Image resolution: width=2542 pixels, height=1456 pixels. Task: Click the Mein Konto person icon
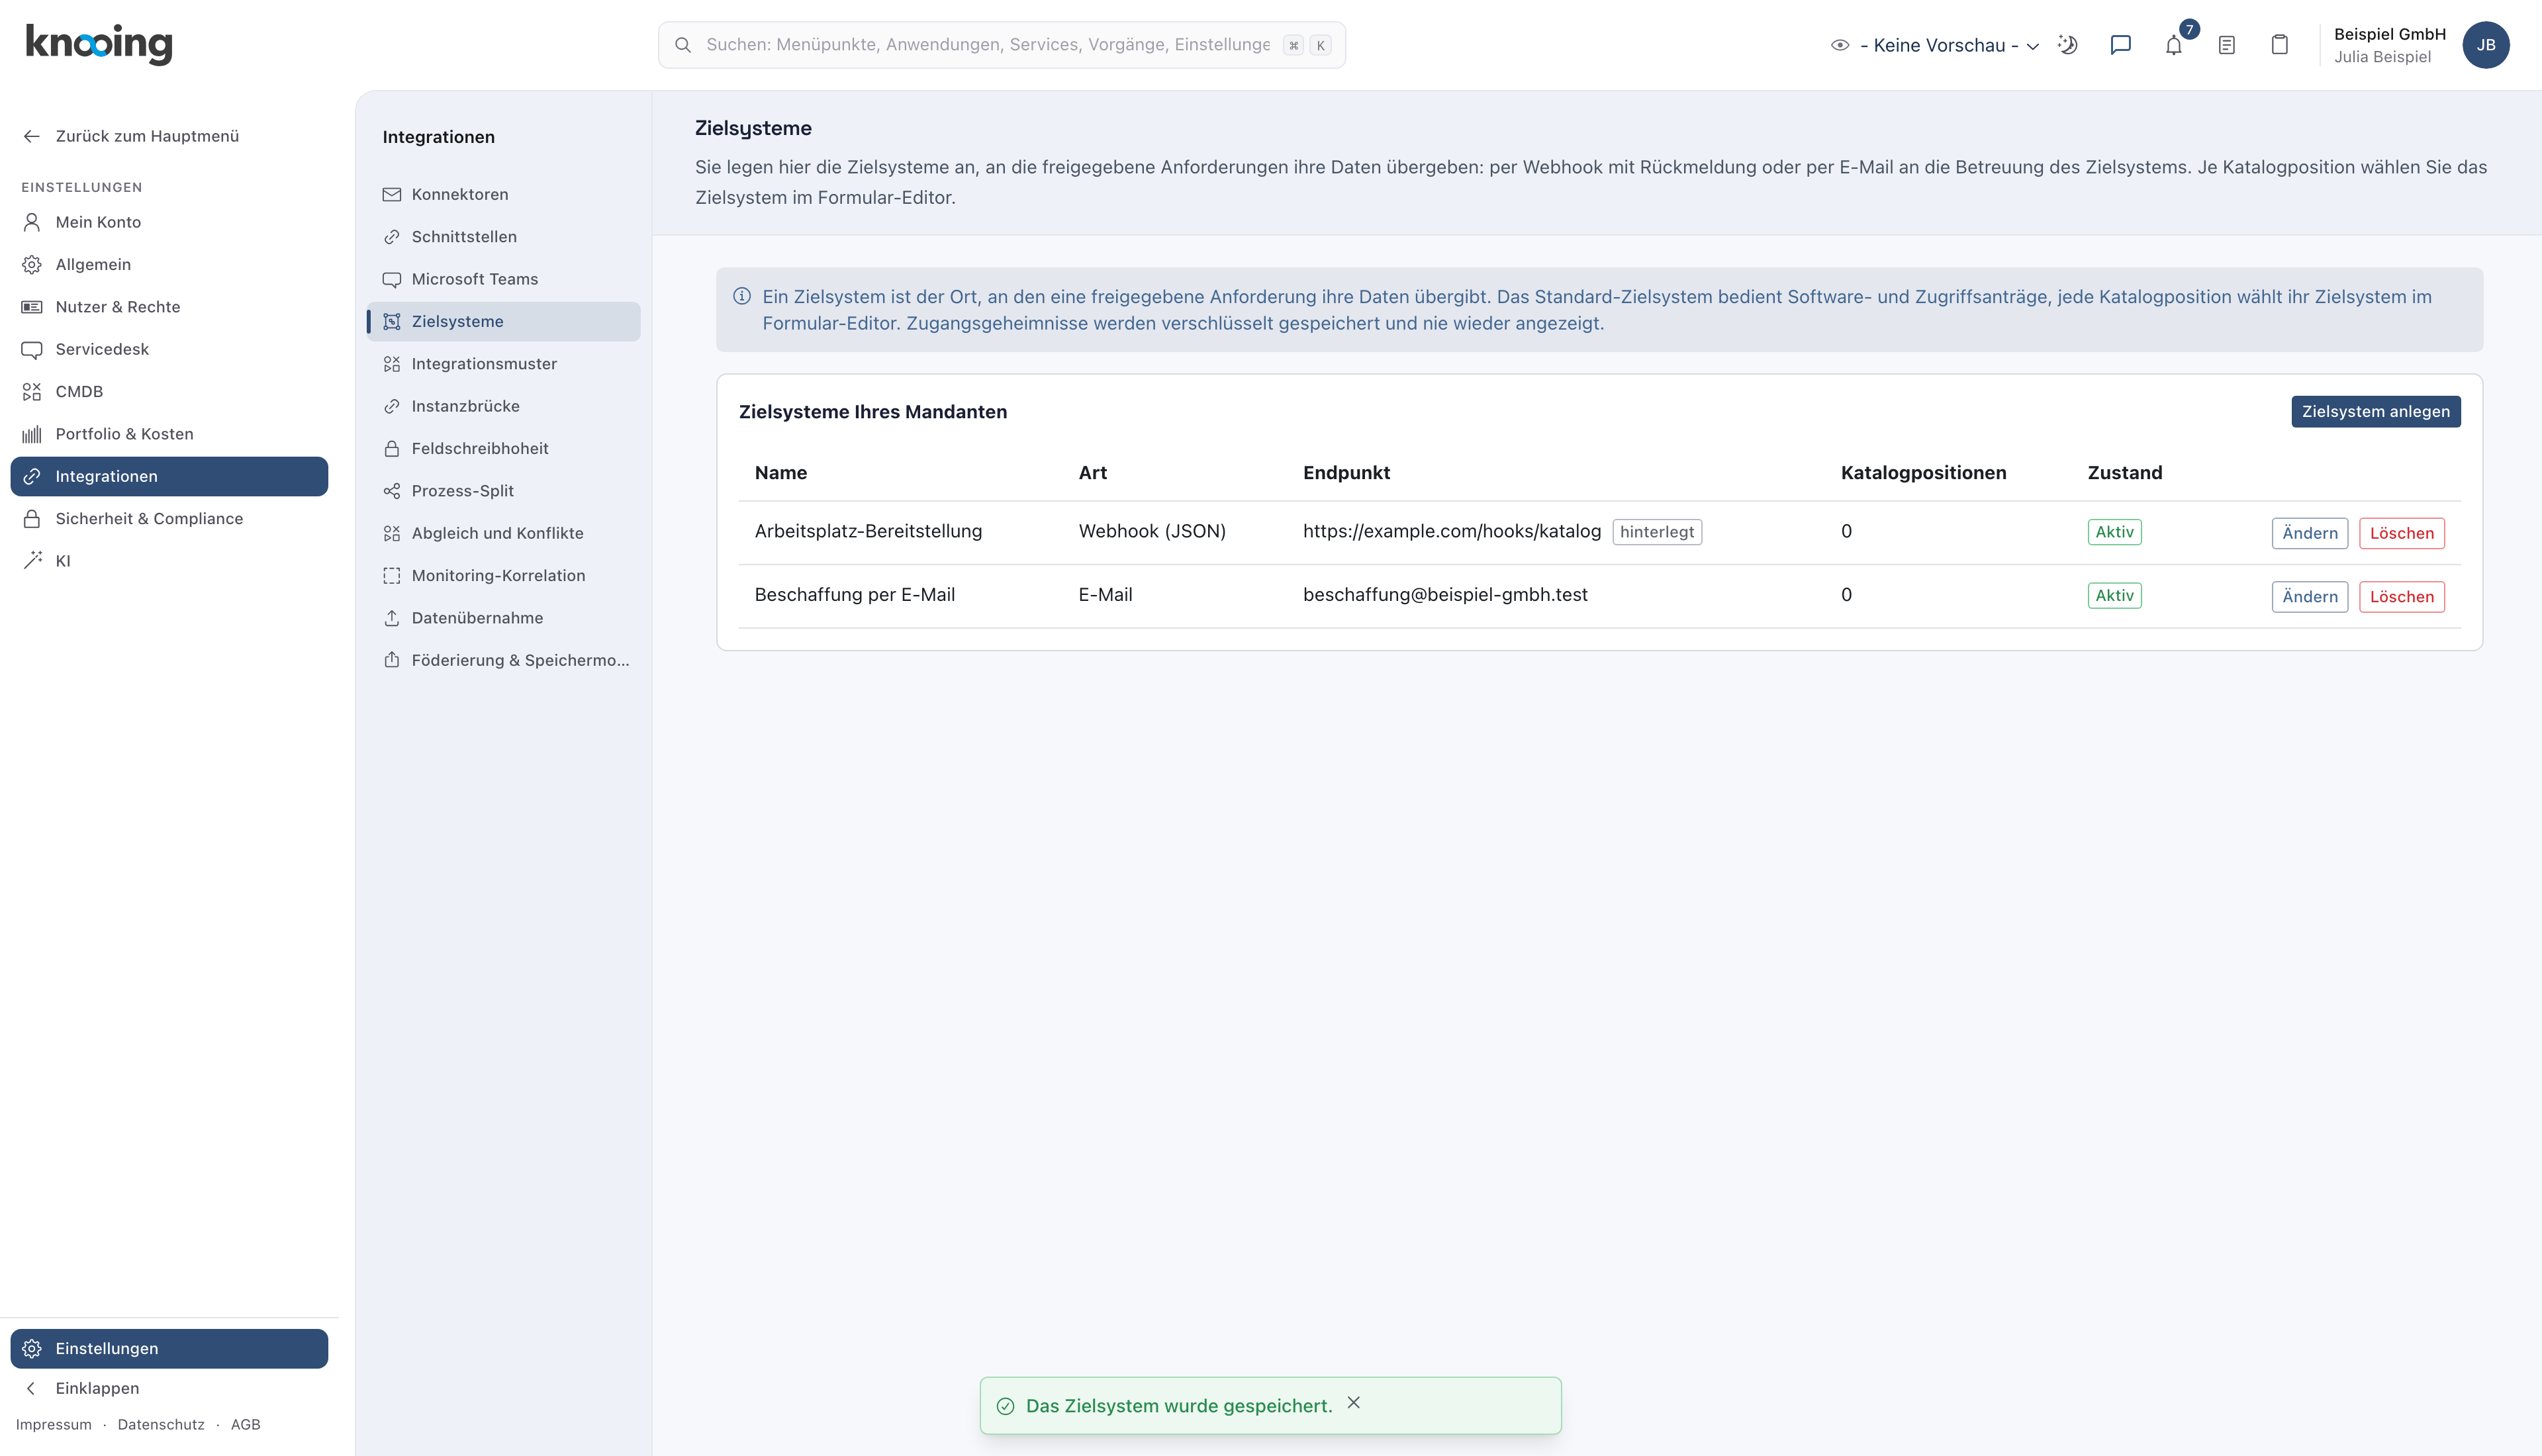click(x=32, y=222)
